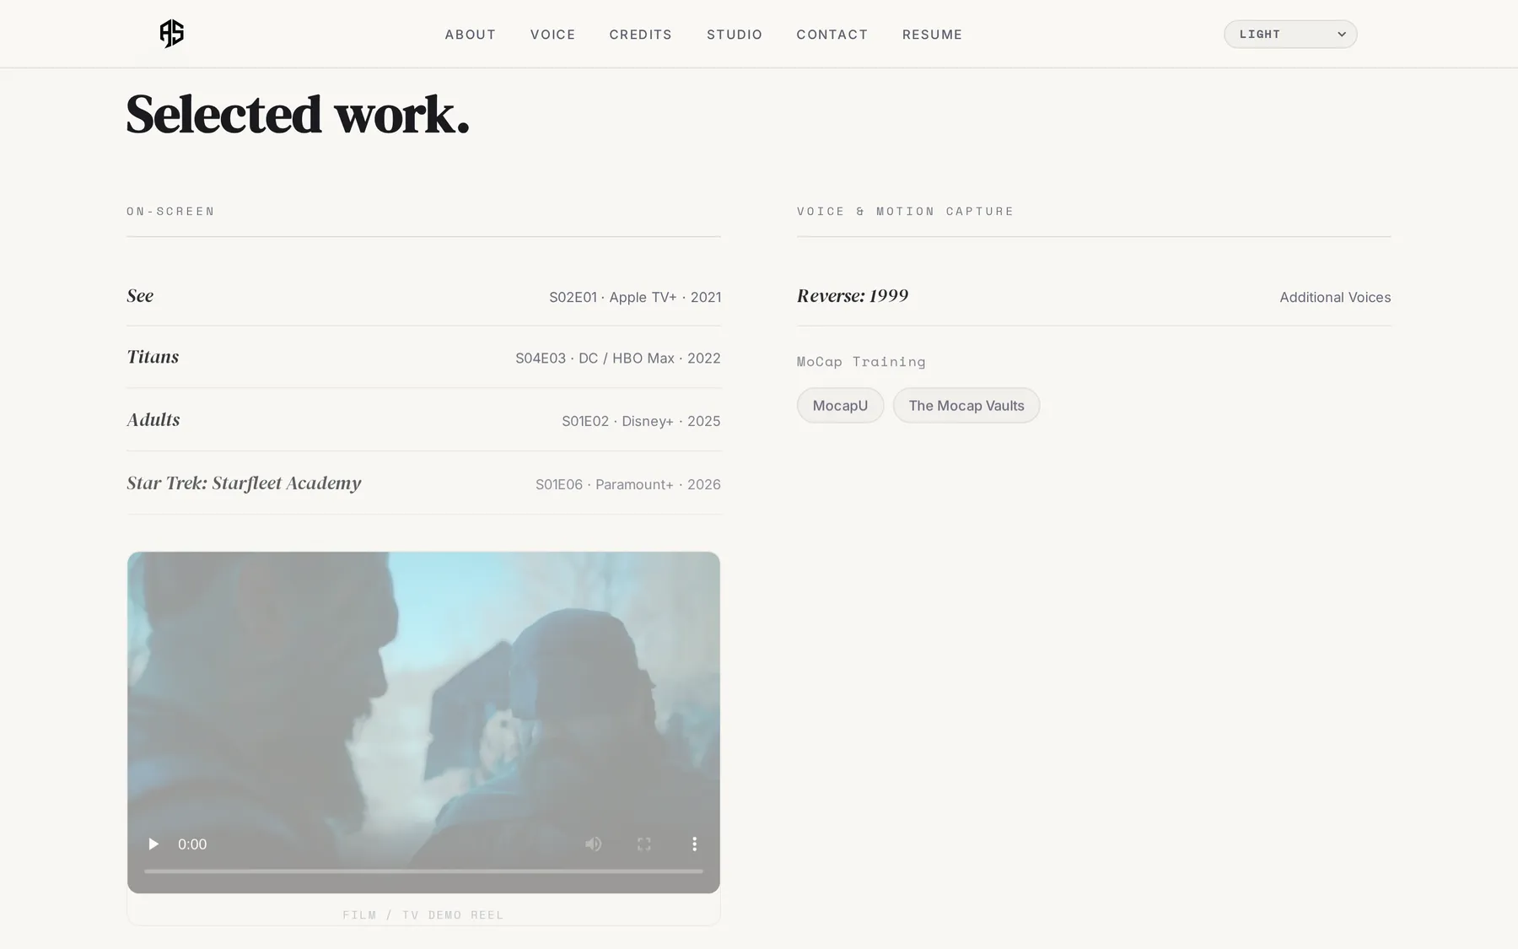Viewport: 1518px width, 949px height.
Task: Click the FILM / TV DEMO REEL caption
Action: click(423, 914)
